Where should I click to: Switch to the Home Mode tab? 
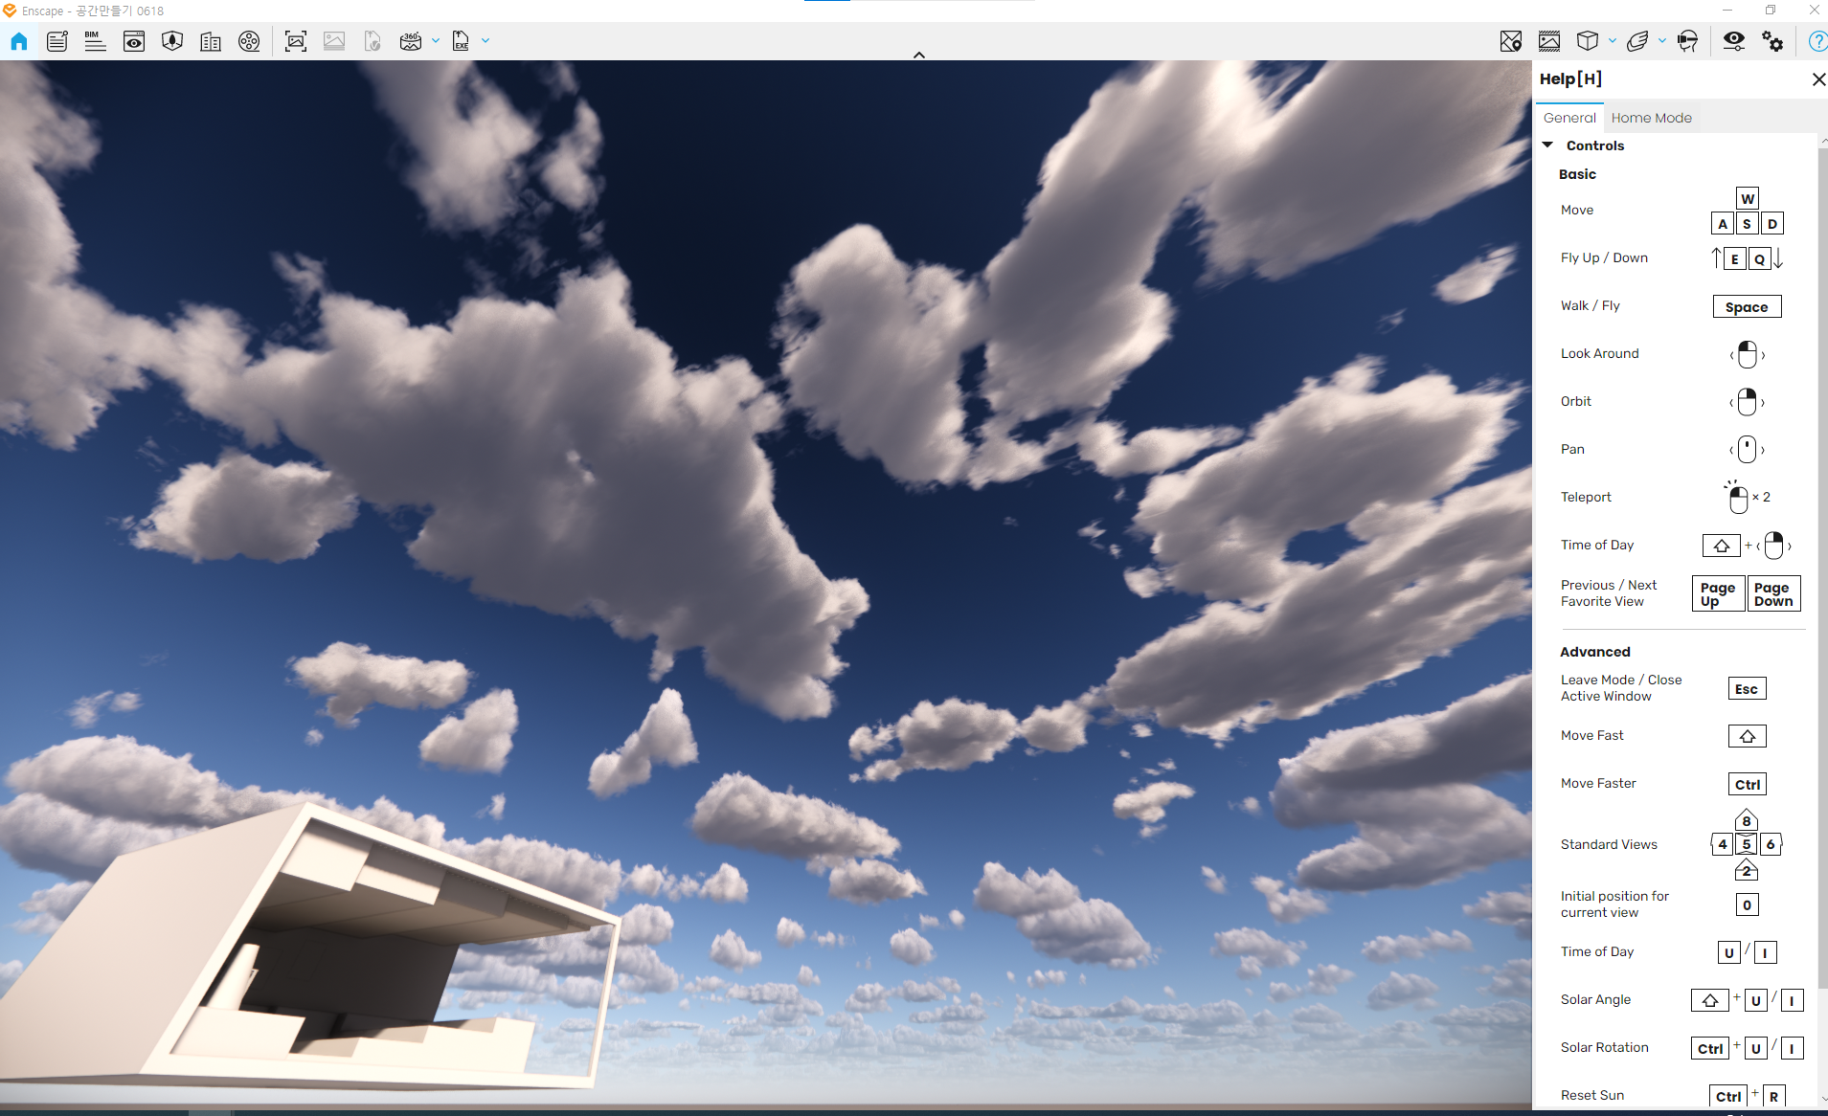pos(1651,118)
